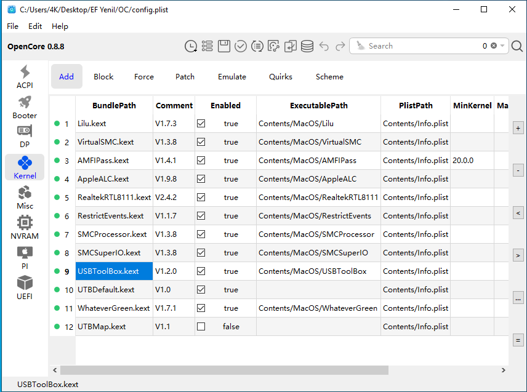Viewport: 527px width, 392px height.
Task: Open the database stack toolbar icon
Action: click(307, 46)
